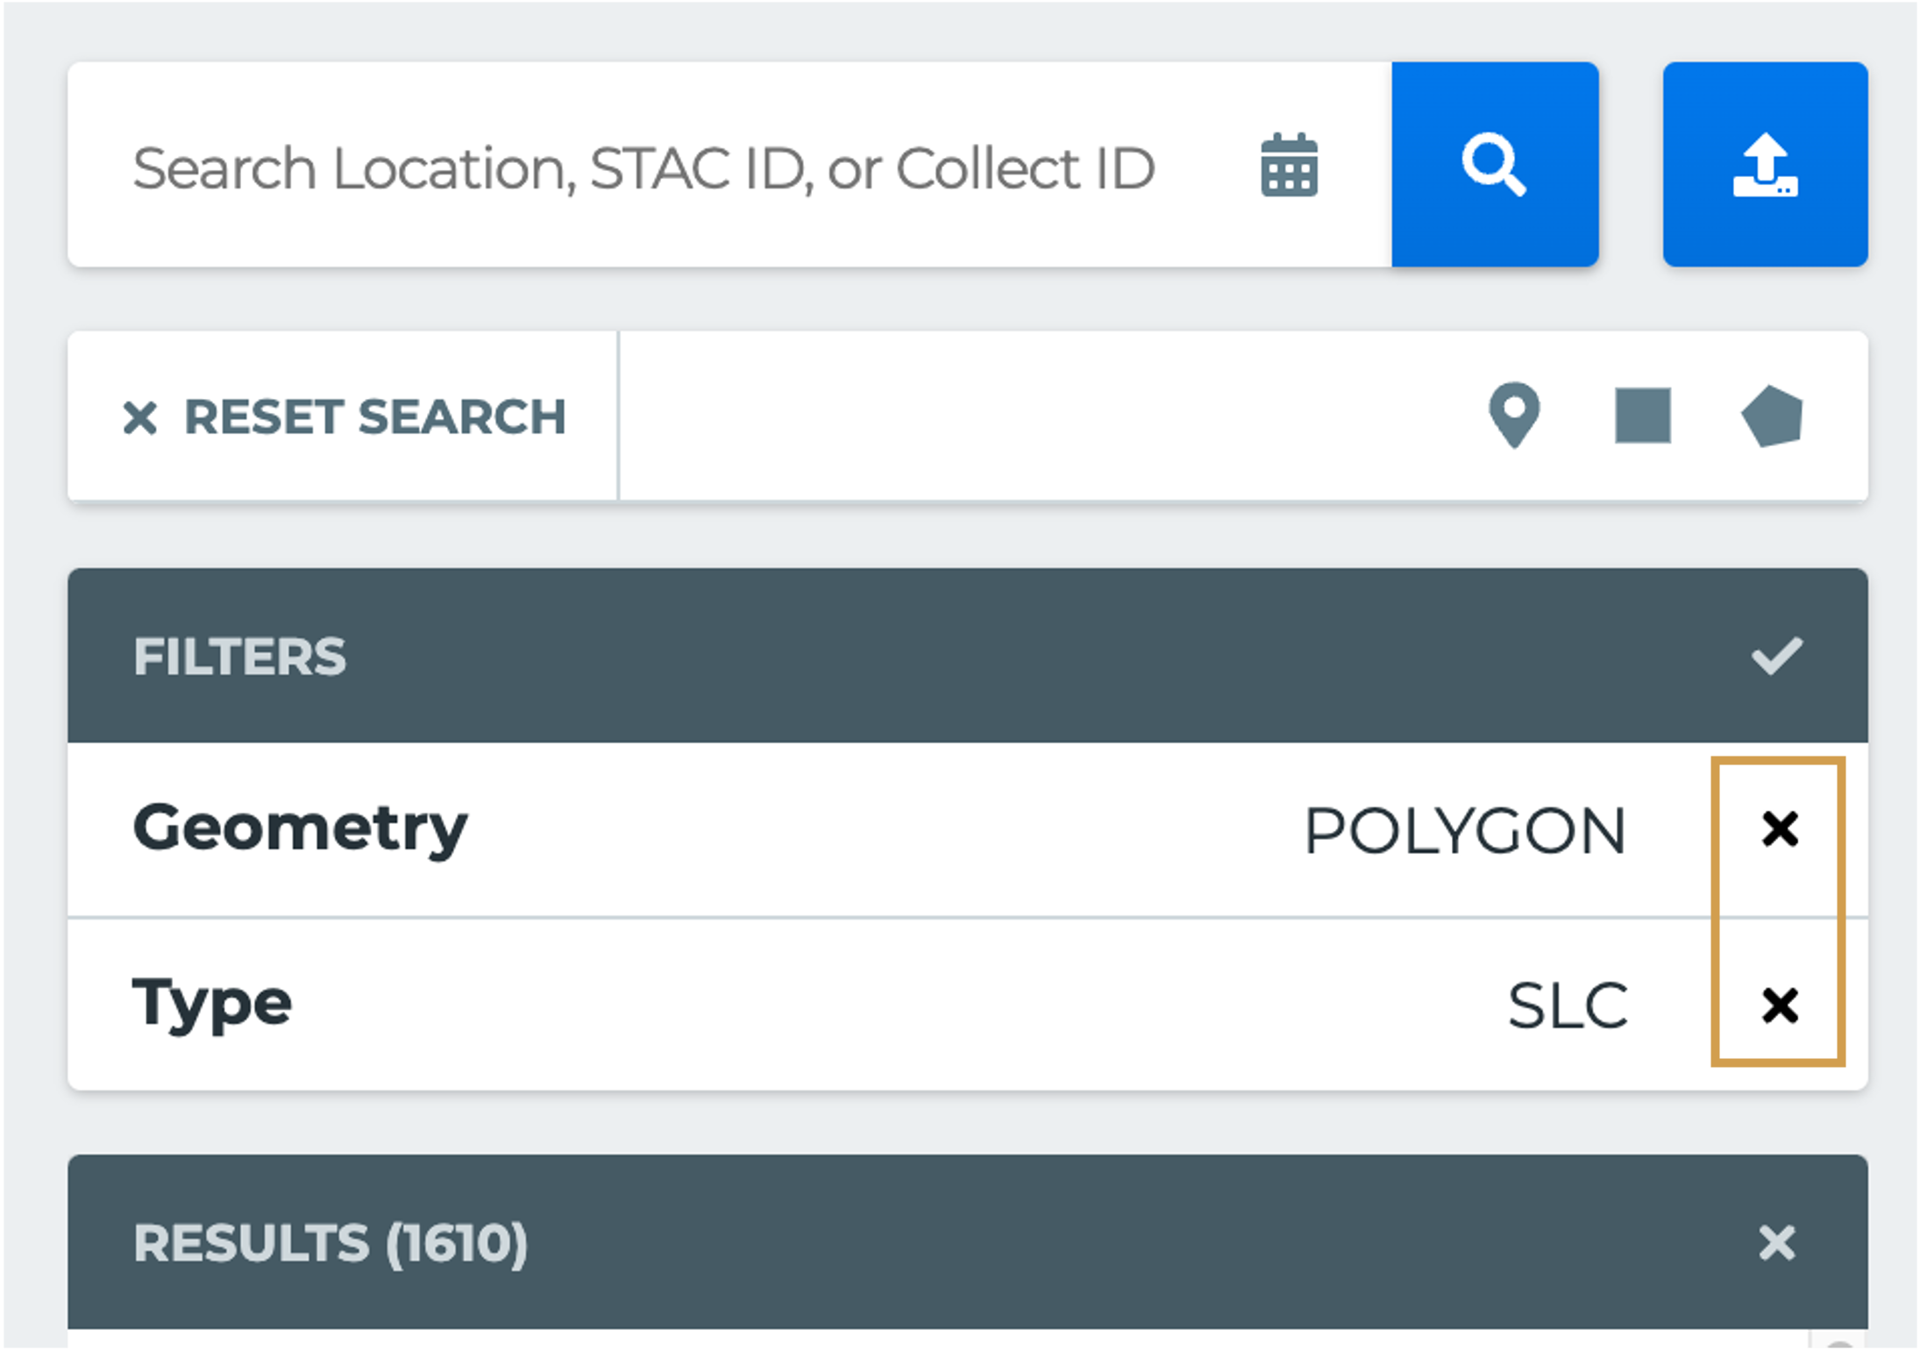Open the date calendar picker
The height and width of the screenshot is (1350, 1920).
pos(1289,165)
